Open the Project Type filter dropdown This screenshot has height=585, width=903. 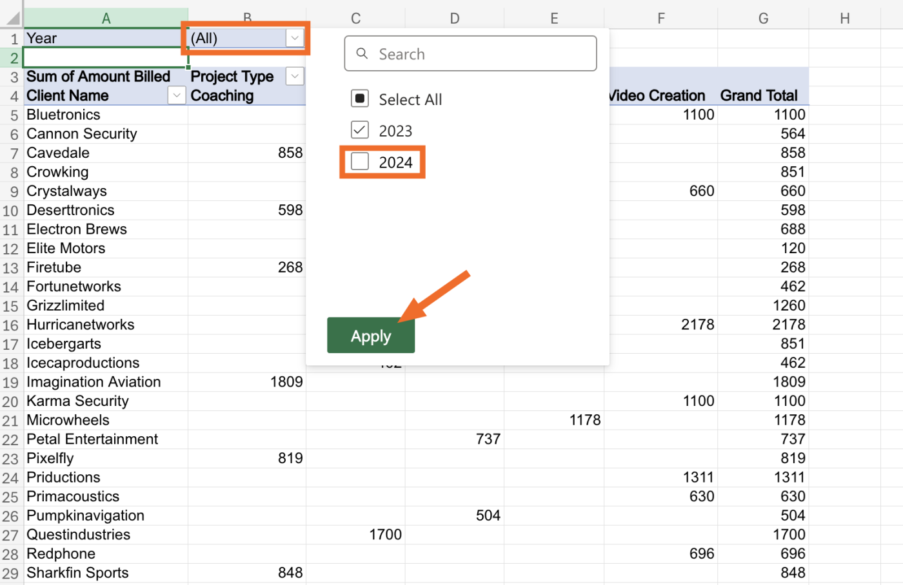[295, 76]
